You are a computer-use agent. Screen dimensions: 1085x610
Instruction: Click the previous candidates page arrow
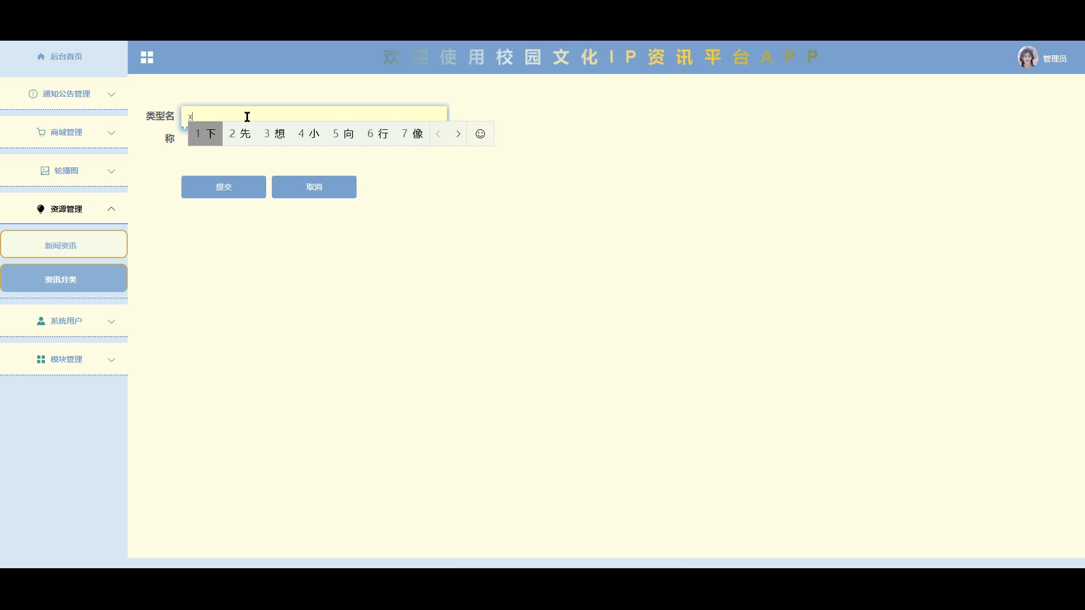coord(438,134)
